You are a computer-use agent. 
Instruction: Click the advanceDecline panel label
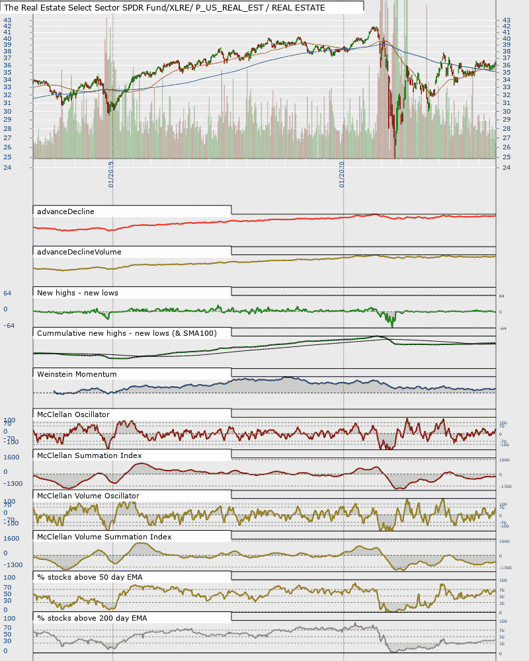pyautogui.click(x=65, y=212)
